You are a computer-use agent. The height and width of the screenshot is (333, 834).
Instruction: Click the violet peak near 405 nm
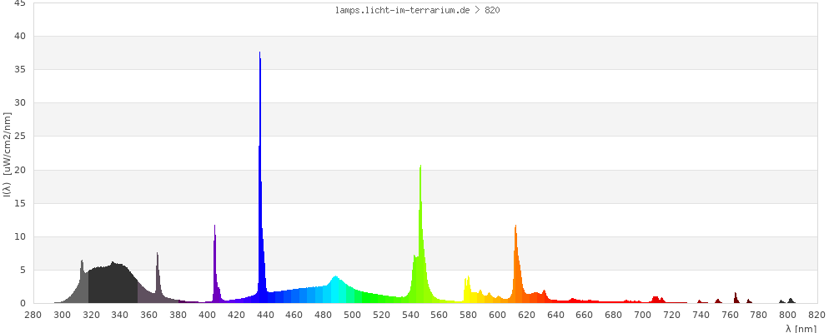point(215,266)
